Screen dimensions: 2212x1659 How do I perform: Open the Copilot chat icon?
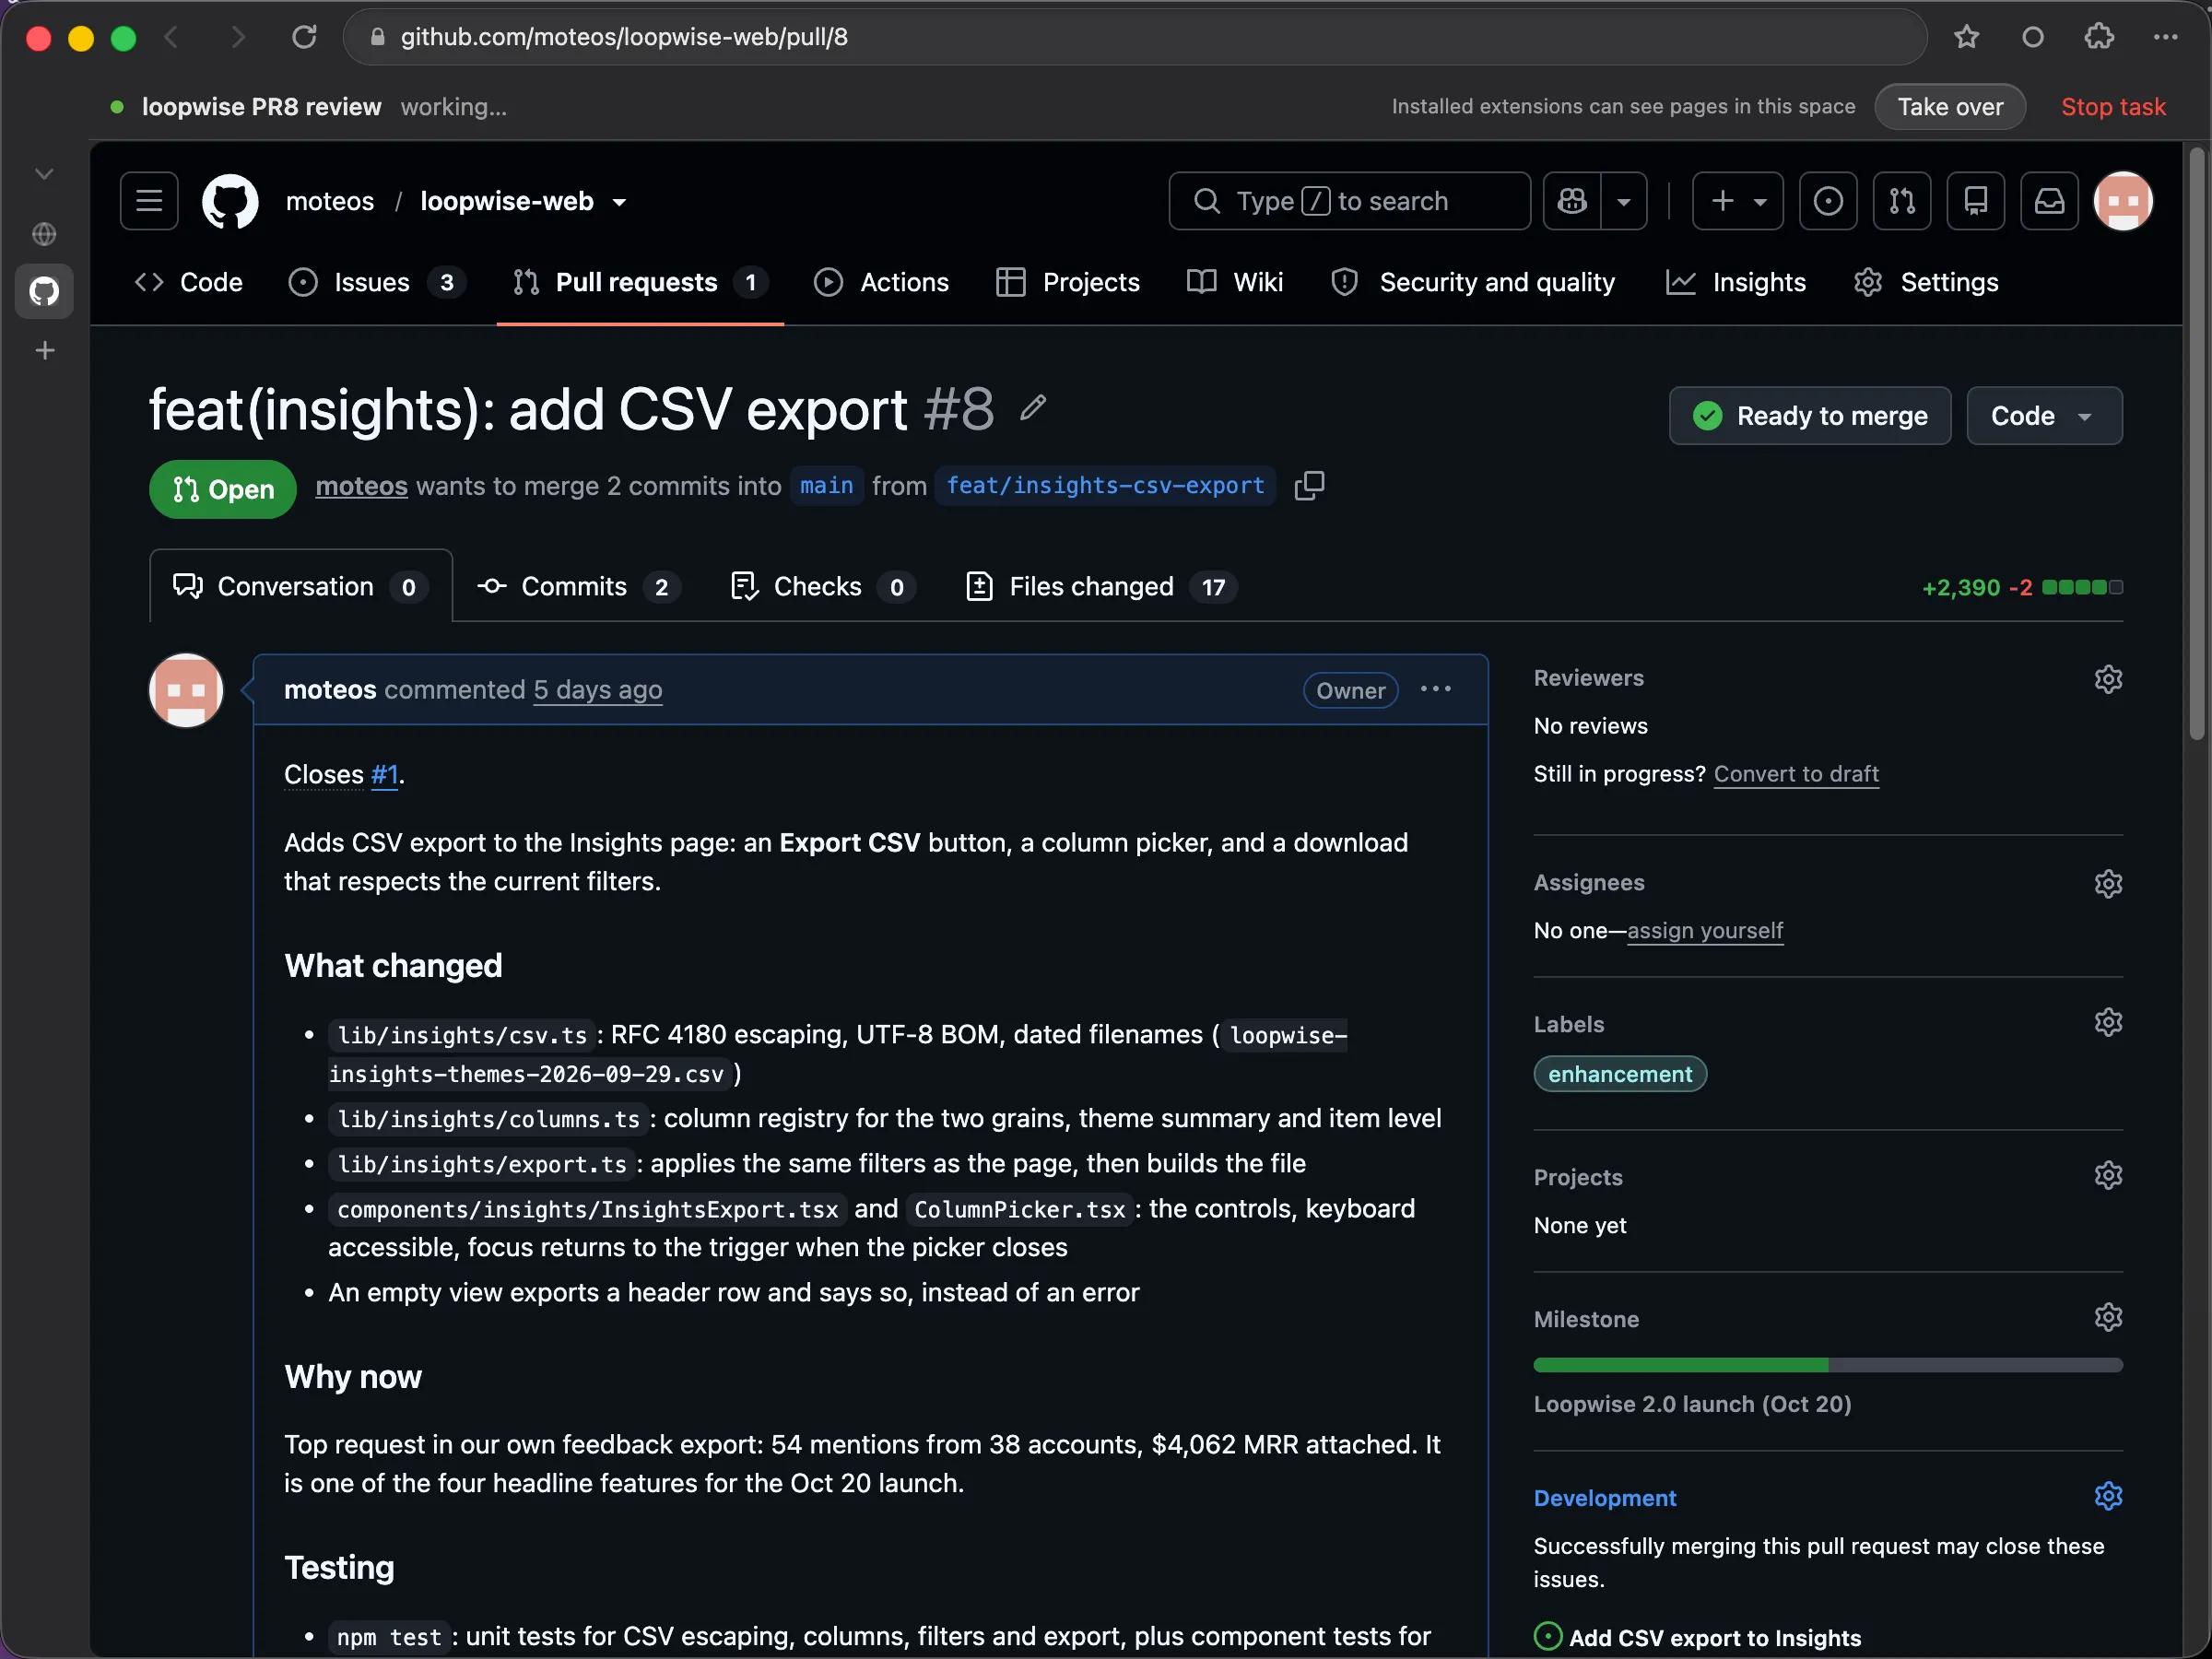pos(1572,201)
